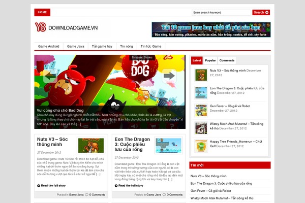Focus the search keyword input field
The height and width of the screenshot is (203, 305).
221,12
